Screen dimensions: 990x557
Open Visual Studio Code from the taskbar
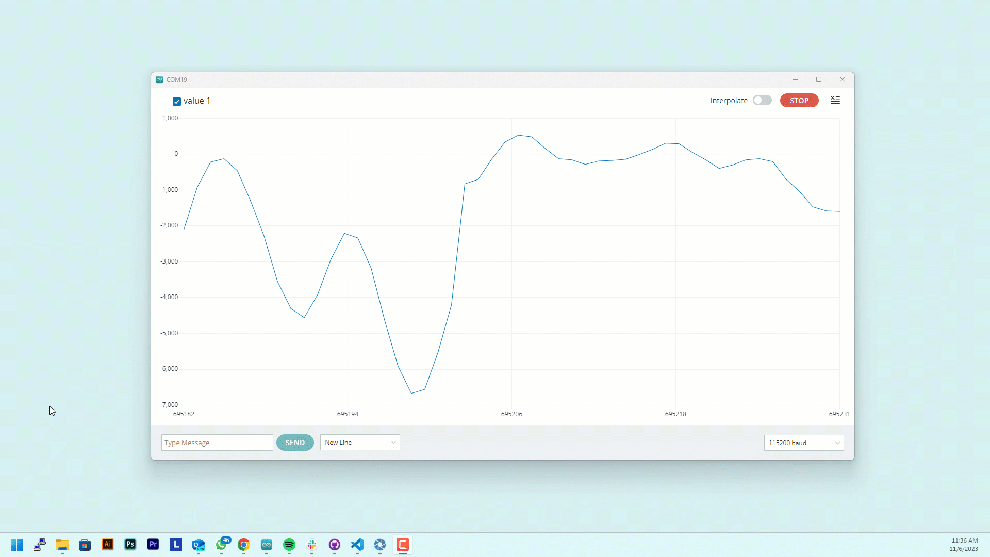pyautogui.click(x=357, y=545)
